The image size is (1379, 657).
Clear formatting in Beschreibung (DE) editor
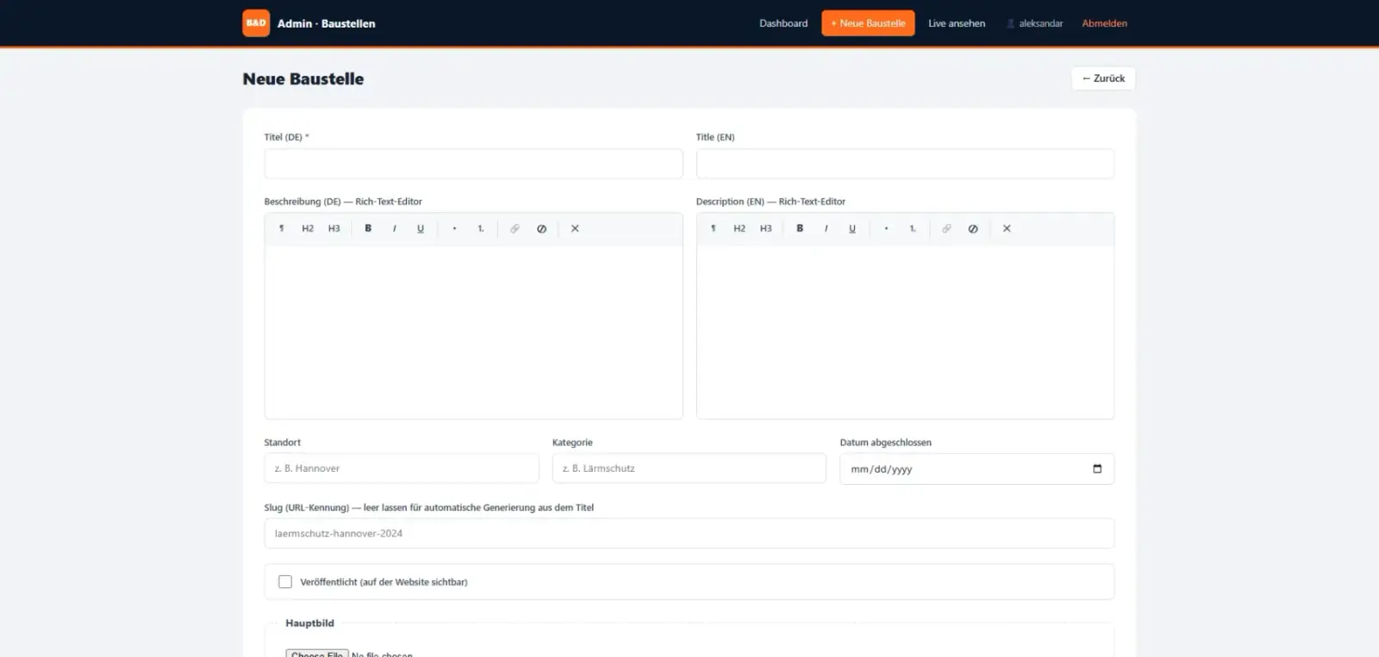[x=575, y=229]
